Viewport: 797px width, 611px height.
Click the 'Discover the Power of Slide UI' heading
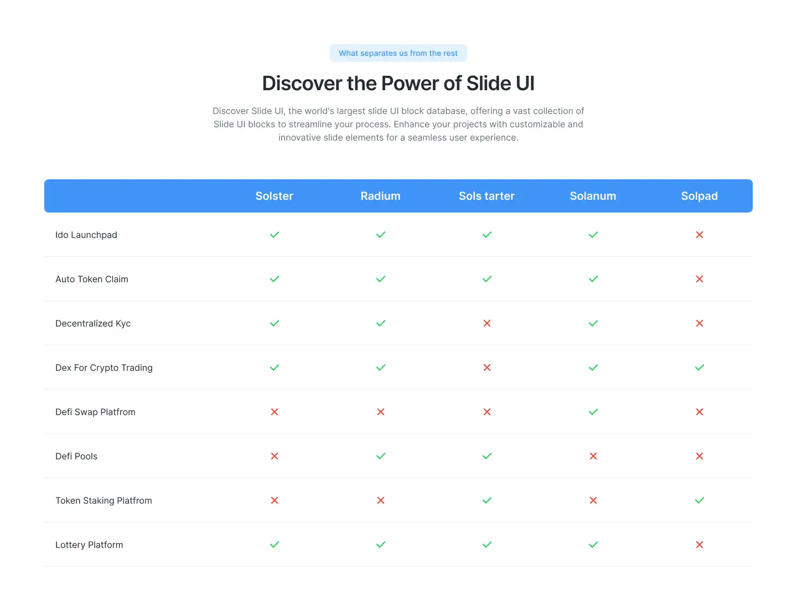398,83
